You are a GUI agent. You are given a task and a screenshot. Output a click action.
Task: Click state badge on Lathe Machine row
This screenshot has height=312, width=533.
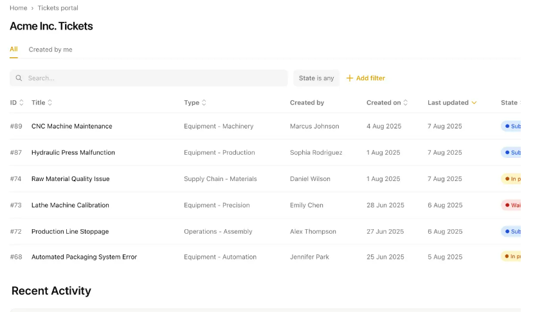511,205
